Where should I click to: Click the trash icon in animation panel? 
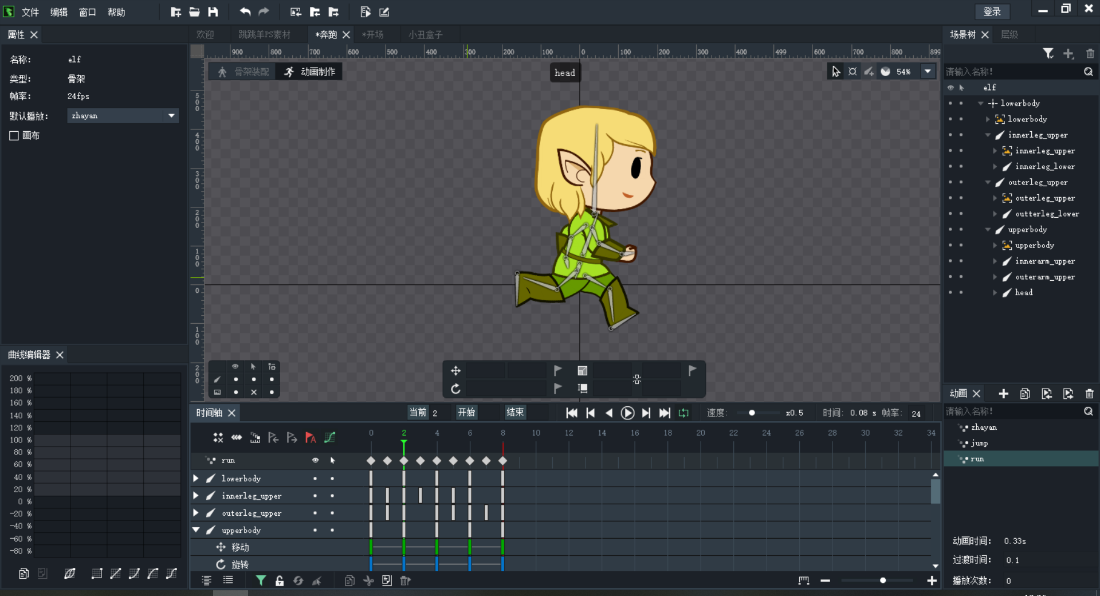[x=1089, y=394]
